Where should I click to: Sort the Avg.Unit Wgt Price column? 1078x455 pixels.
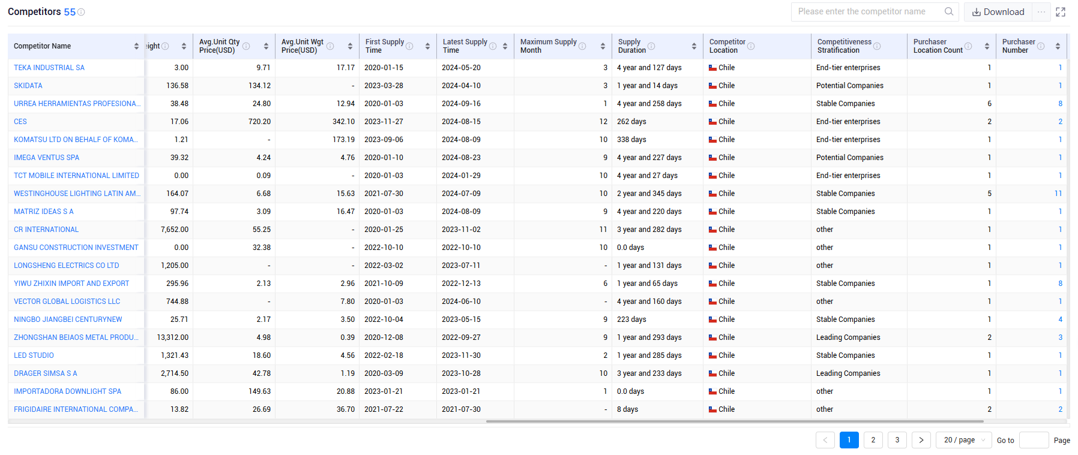pyautogui.click(x=350, y=46)
